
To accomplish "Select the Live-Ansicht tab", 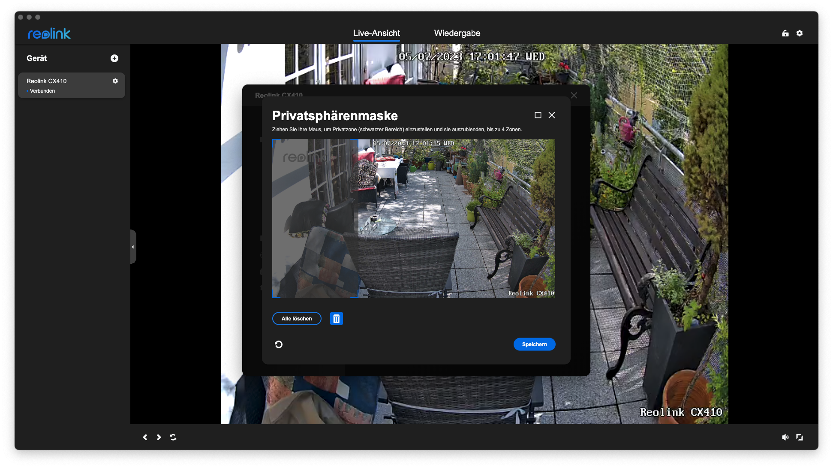I will [376, 33].
